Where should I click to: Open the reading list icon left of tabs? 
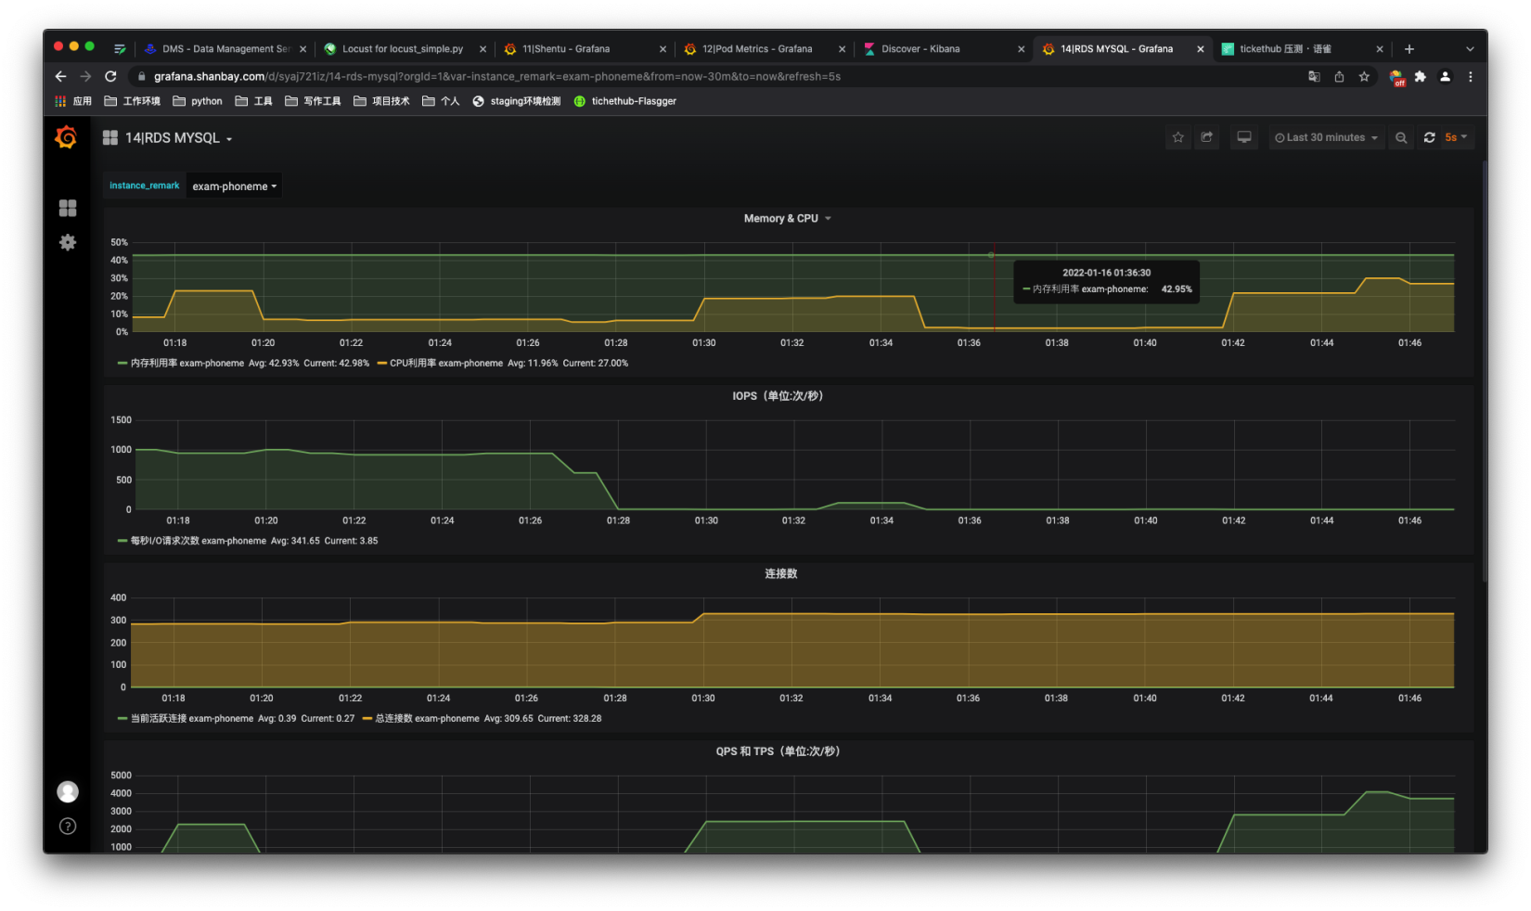click(x=120, y=49)
